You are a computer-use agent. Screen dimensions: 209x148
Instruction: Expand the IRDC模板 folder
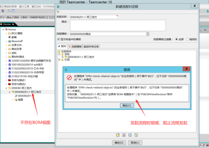(x=6, y=33)
